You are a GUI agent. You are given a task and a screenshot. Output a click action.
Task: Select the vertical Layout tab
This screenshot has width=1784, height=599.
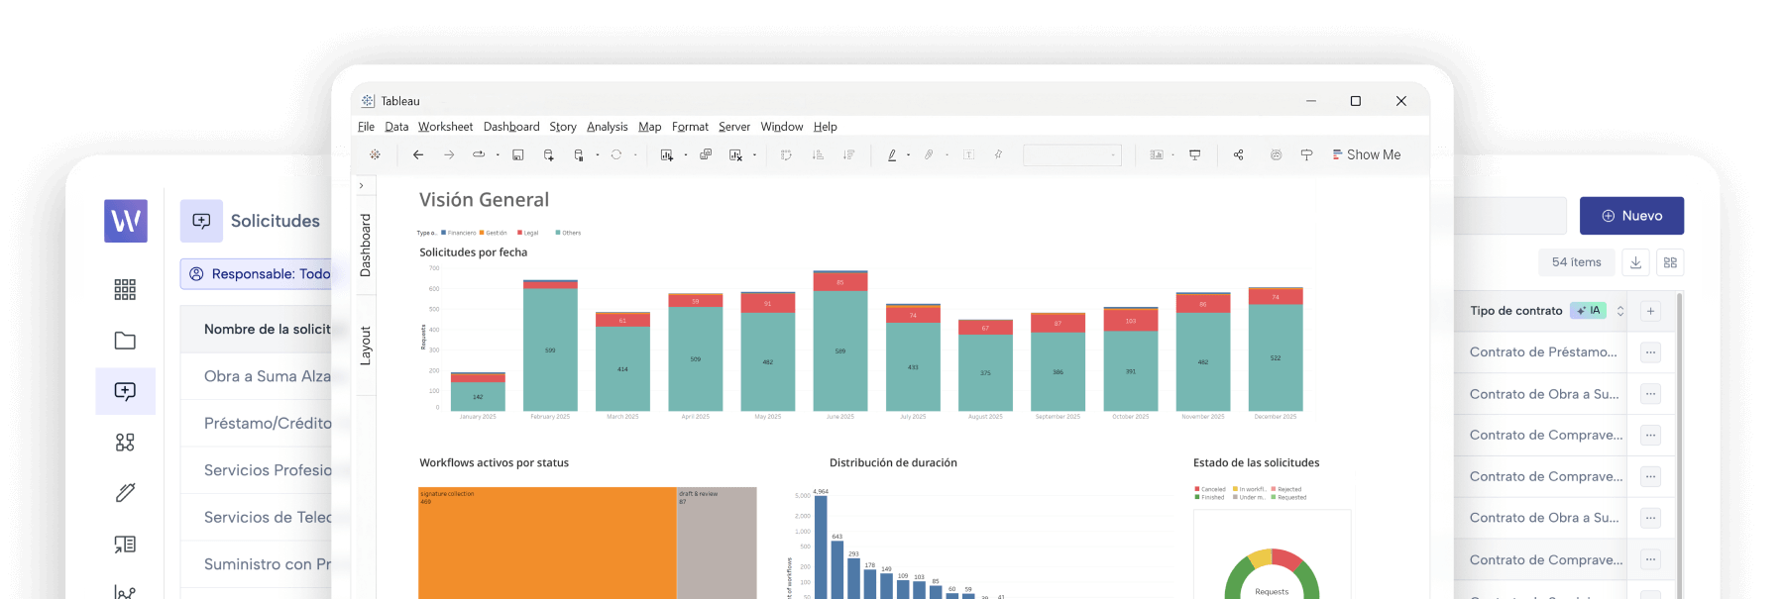(365, 346)
